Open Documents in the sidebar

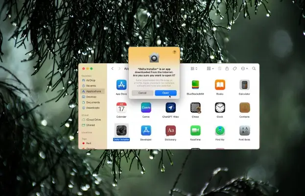tap(93, 102)
